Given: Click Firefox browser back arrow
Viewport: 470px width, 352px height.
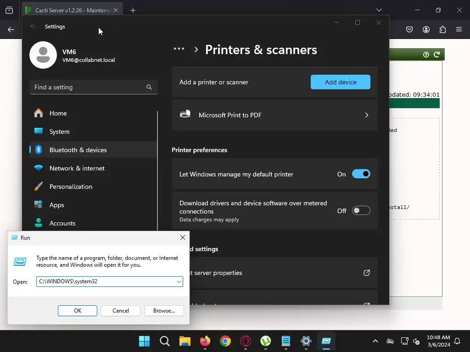Looking at the screenshot, I should pos(11,29).
